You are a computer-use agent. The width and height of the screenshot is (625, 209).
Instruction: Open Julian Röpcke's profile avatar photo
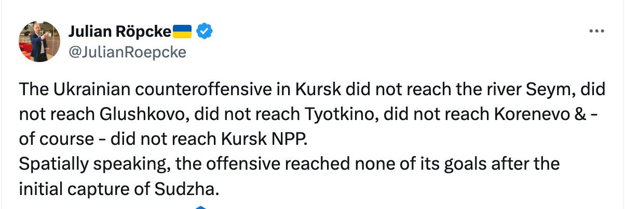pyautogui.click(x=39, y=41)
